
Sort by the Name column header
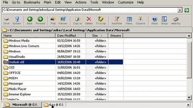(x=29, y=36)
